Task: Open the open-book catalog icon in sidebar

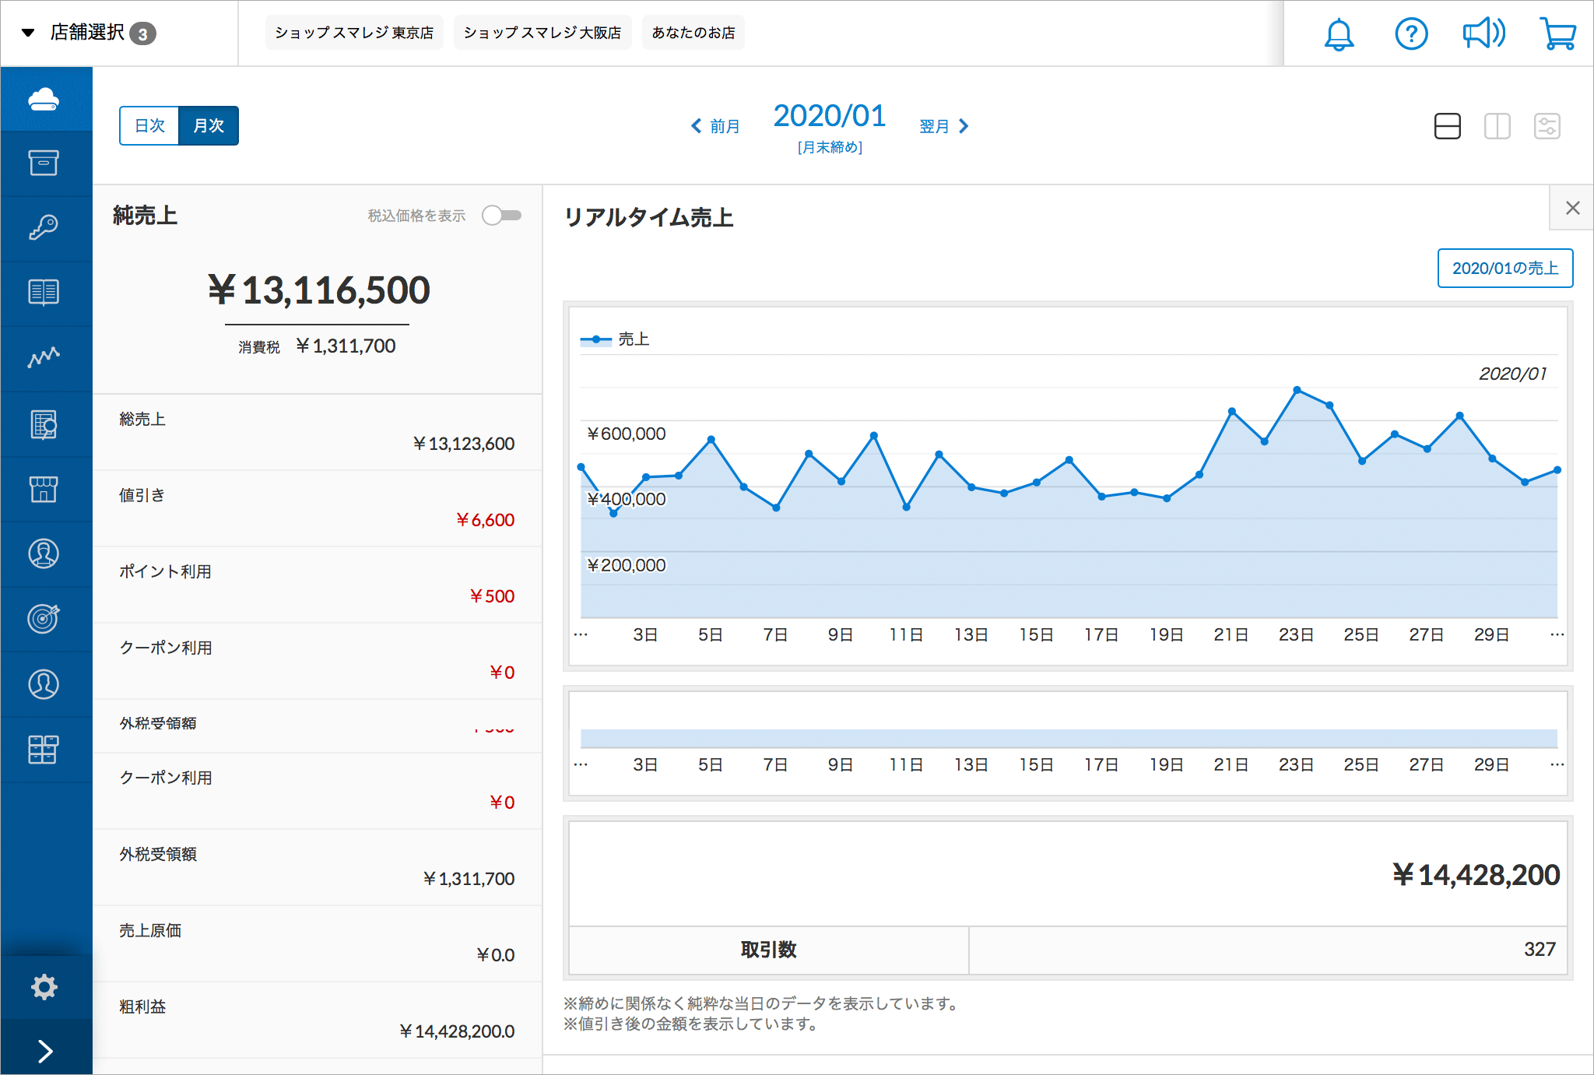Action: (44, 293)
